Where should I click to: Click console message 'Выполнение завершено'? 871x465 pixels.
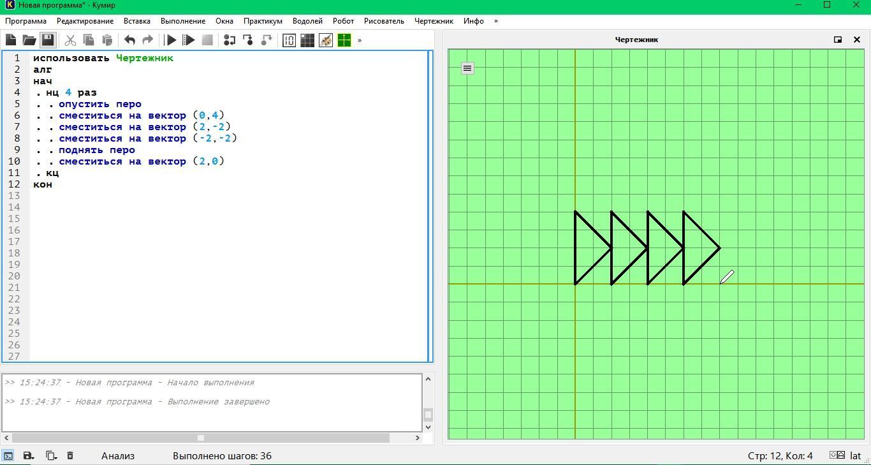[x=218, y=402]
